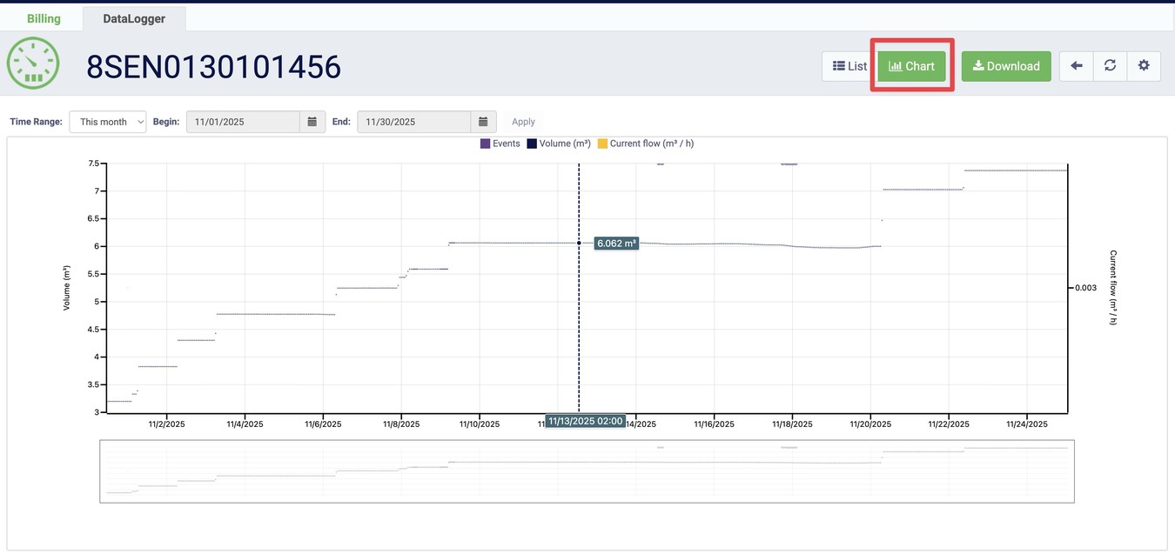Apply the selected date range

tap(523, 122)
